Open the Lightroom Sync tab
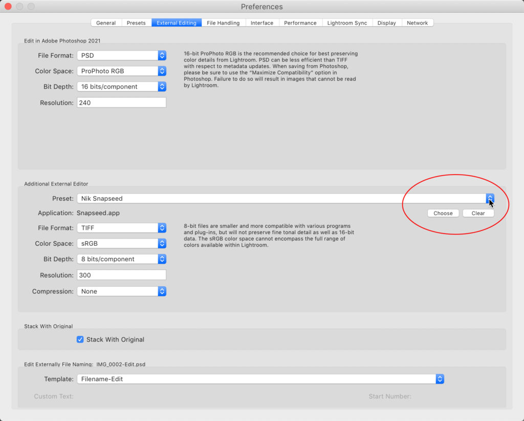The height and width of the screenshot is (421, 524). pyautogui.click(x=347, y=23)
